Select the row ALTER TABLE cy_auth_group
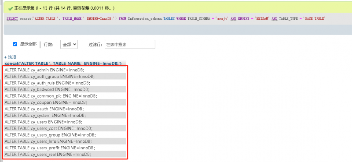The image size is (352, 162). (65, 77)
